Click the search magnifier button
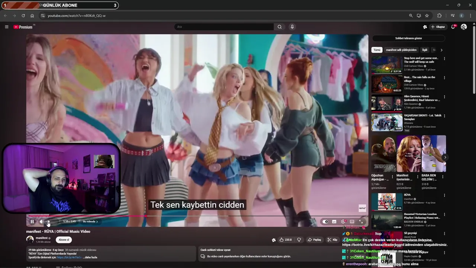The width and height of the screenshot is (476, 268). click(280, 27)
